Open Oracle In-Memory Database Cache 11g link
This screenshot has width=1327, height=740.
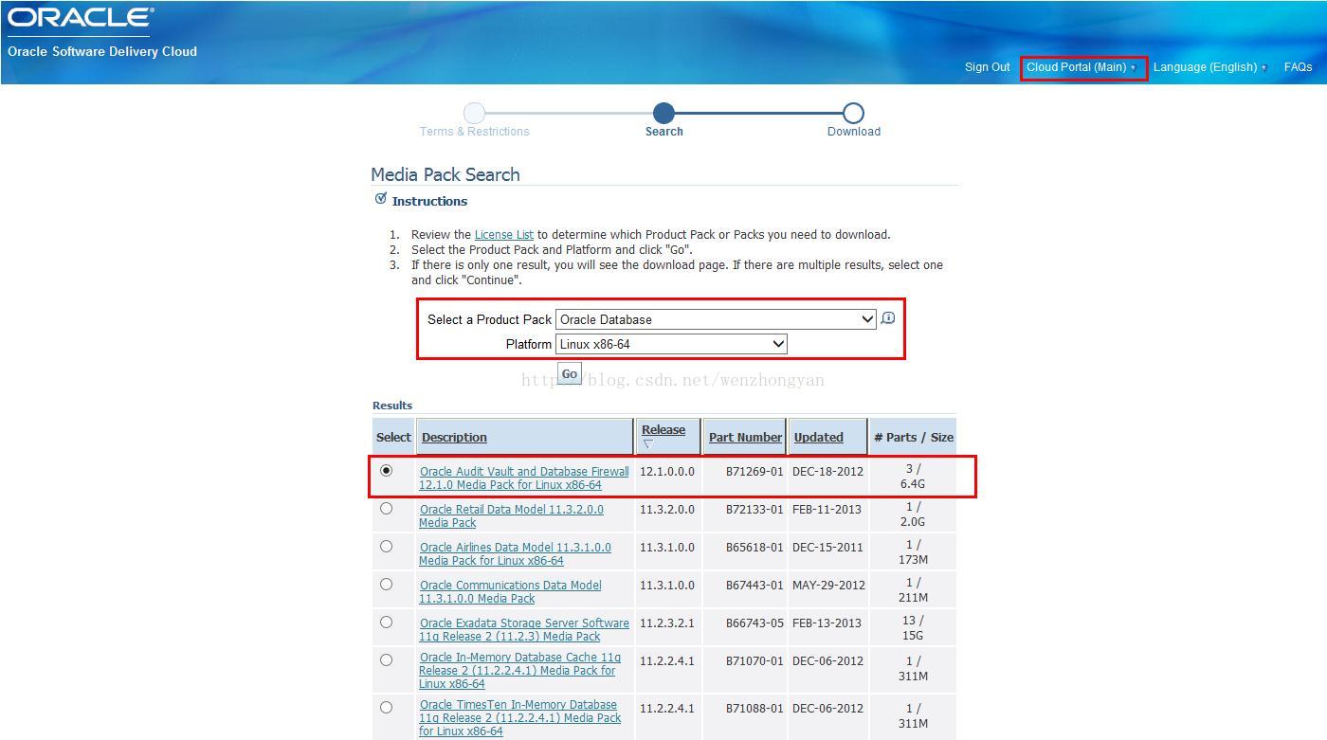pos(519,670)
